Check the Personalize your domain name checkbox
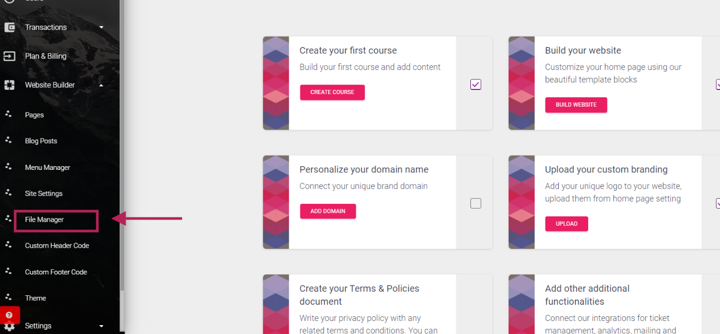This screenshot has width=720, height=334. click(476, 203)
